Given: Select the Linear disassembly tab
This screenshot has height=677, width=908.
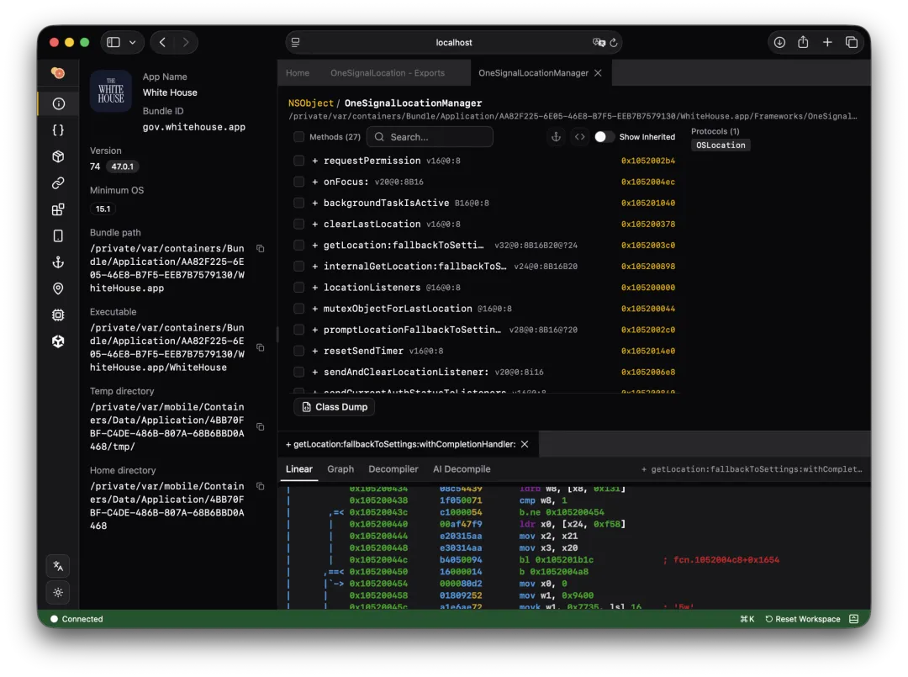Looking at the screenshot, I should (299, 469).
